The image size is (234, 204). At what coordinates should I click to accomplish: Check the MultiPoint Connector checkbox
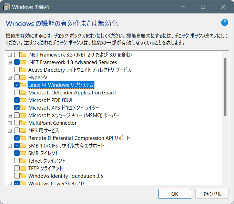[17, 123]
